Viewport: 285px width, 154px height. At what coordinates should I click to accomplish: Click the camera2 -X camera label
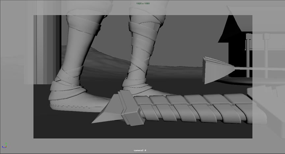(140, 150)
